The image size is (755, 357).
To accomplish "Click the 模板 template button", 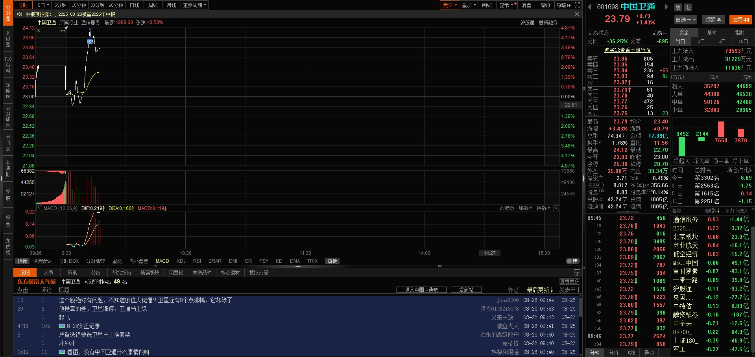I will click(332, 261).
